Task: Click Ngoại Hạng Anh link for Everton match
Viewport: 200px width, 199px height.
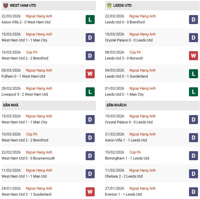Action: [143, 188]
